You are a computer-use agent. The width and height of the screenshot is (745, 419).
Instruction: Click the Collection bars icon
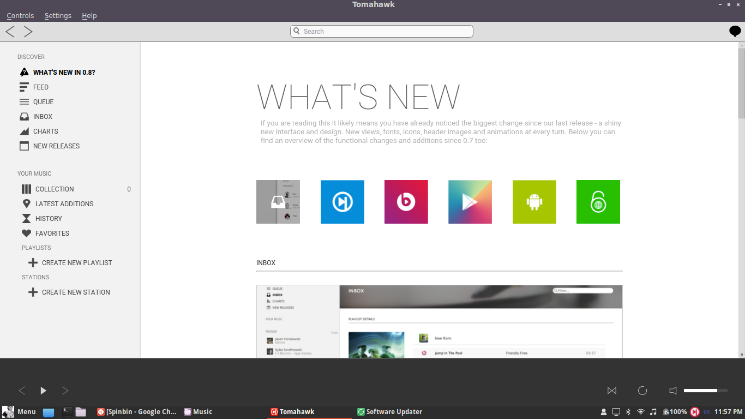[26, 189]
